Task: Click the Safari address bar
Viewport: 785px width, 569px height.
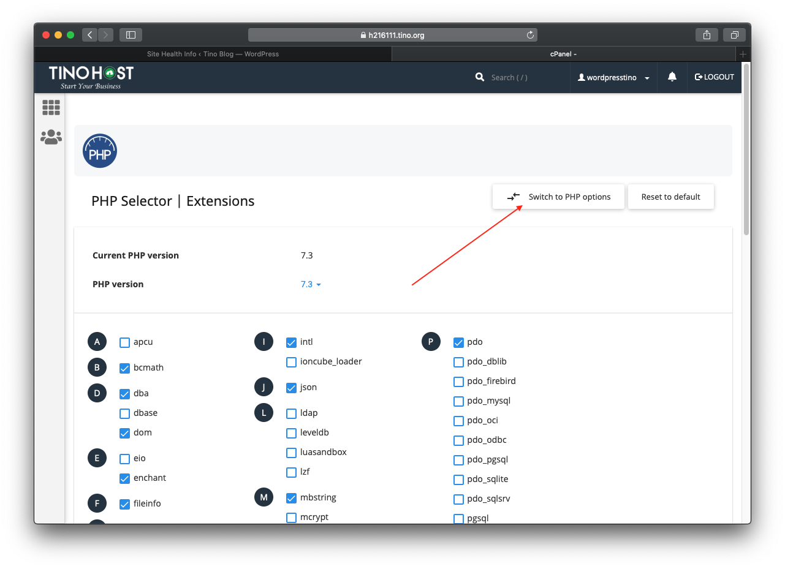Action: pyautogui.click(x=393, y=35)
